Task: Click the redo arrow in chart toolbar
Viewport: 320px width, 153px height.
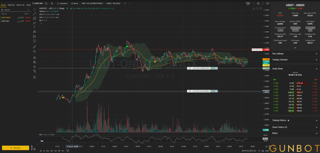Action: click(x=130, y=3)
